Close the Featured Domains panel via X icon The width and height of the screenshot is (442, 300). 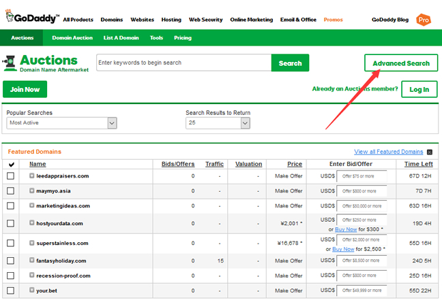click(430, 152)
